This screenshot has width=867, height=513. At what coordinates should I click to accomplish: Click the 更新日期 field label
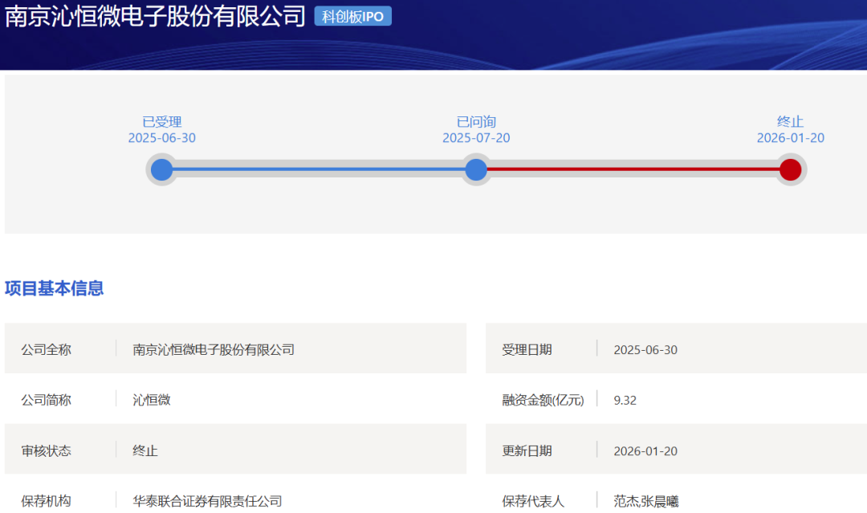(527, 450)
